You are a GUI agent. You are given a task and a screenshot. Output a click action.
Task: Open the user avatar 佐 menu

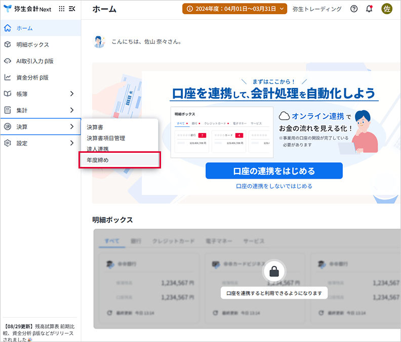coord(387,9)
